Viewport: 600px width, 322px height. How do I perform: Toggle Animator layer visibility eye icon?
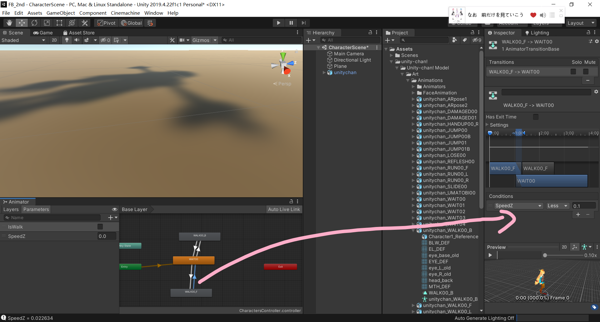click(x=115, y=209)
